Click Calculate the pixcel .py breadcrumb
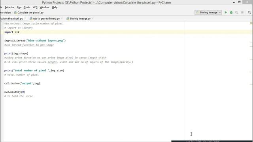Image resolution: width=253 pixels, height=142 pixels. [30, 13]
